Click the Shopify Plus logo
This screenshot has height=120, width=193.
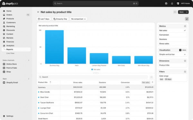10,4
